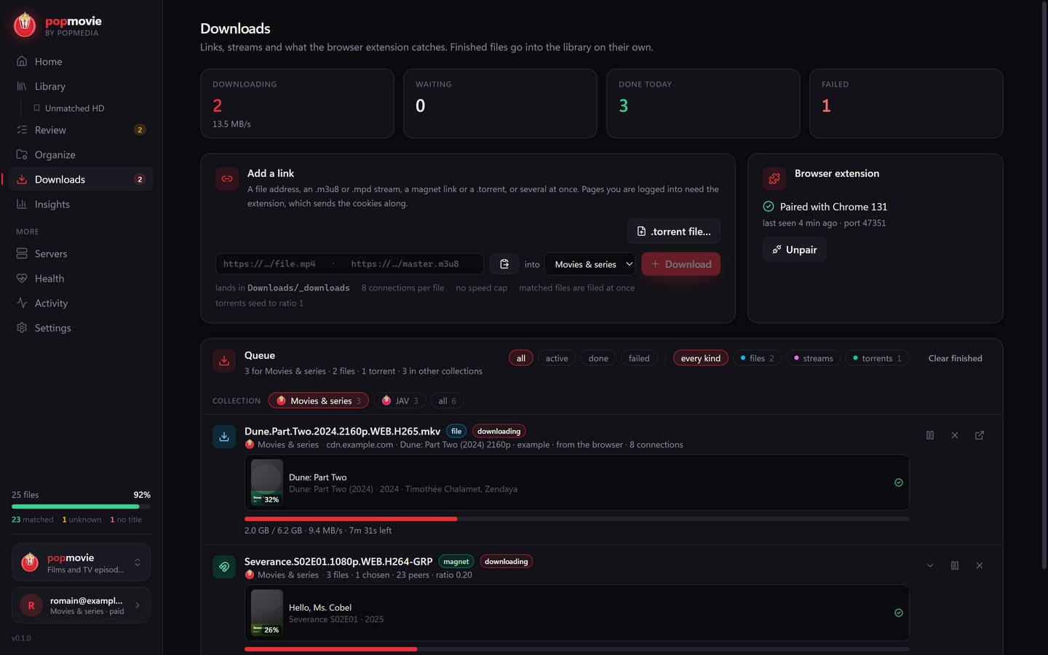Filter queue by active status

coord(557,358)
